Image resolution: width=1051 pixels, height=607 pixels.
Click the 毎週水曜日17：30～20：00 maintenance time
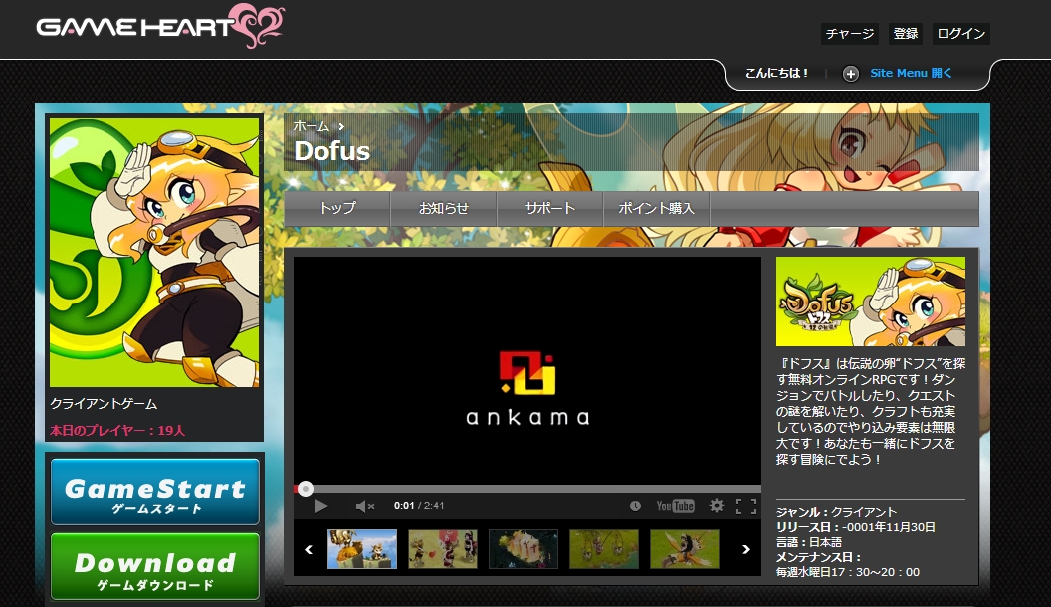coord(848,572)
